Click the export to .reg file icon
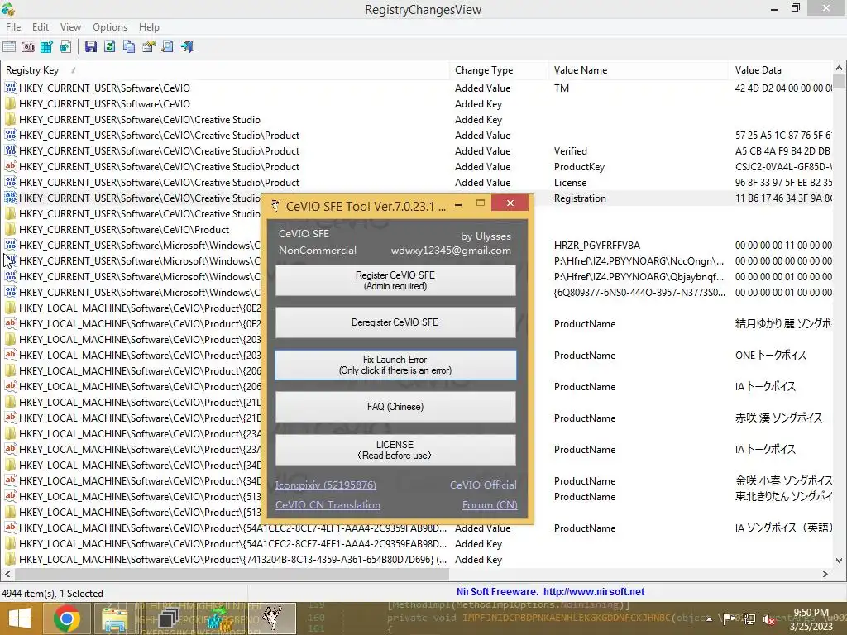 pos(65,47)
